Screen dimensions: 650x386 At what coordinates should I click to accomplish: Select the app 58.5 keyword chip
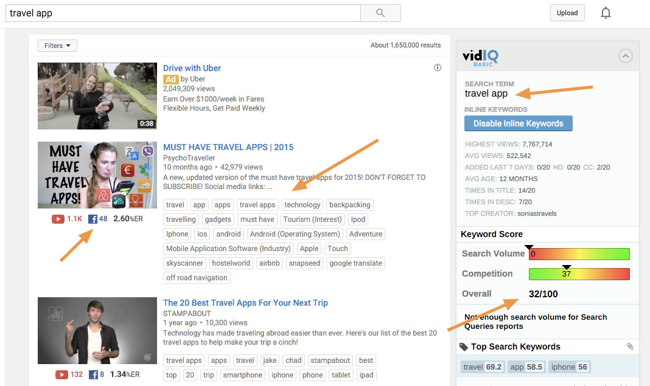526,367
